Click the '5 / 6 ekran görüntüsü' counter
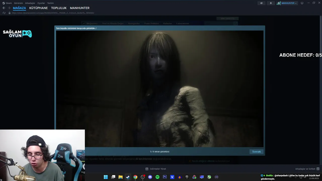The image size is (322, 181). pos(160,152)
